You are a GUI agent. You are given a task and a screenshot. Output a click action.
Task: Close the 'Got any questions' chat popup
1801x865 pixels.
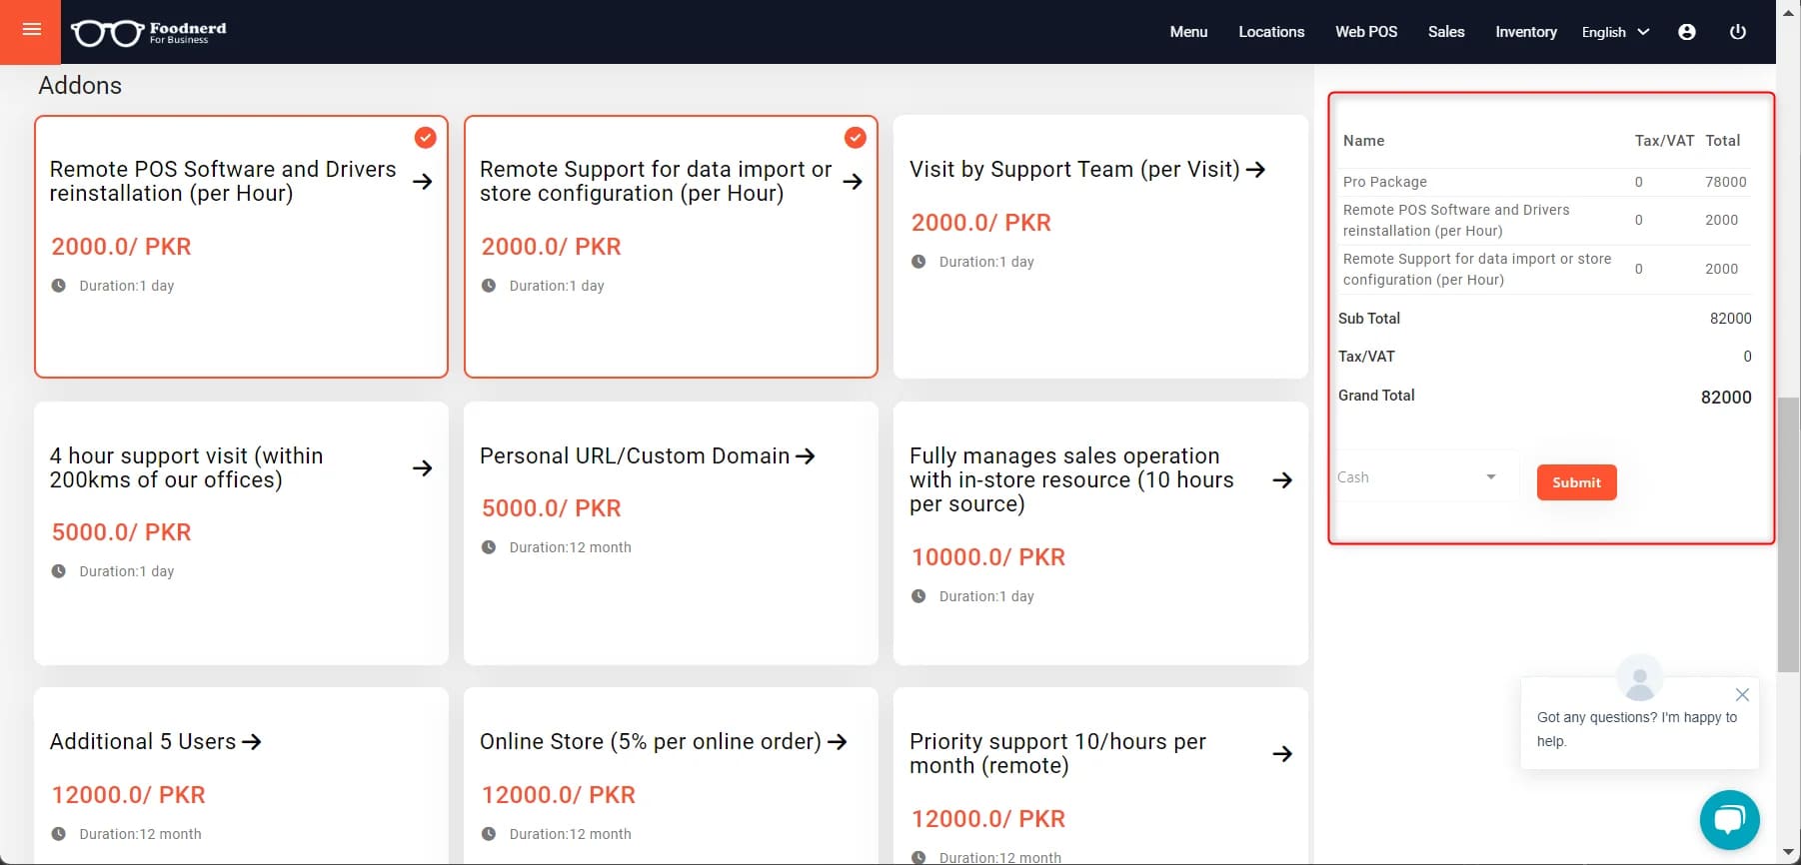(x=1742, y=695)
